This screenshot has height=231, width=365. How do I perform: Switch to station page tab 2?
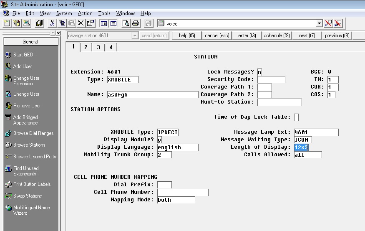pos(86,47)
